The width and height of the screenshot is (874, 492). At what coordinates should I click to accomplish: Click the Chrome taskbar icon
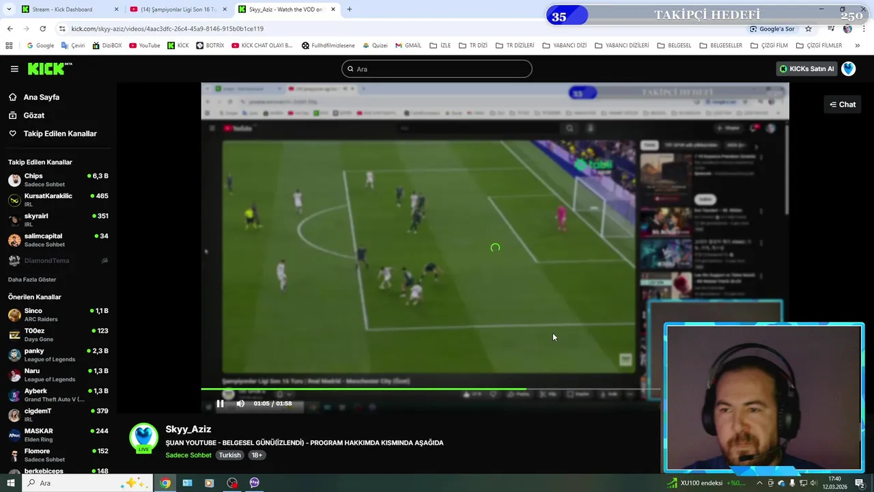point(165,483)
